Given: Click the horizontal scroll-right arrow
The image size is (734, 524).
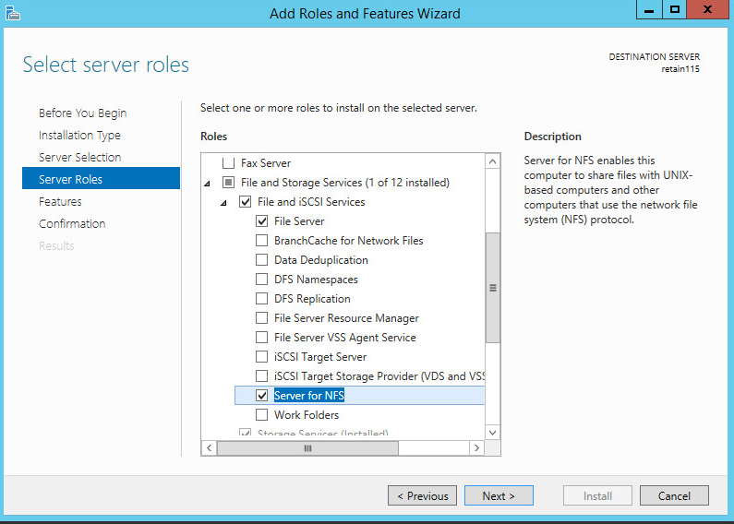Looking at the screenshot, I should click(476, 447).
